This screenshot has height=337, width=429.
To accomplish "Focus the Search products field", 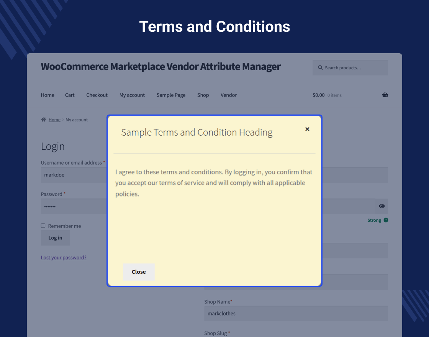I will [354, 68].
